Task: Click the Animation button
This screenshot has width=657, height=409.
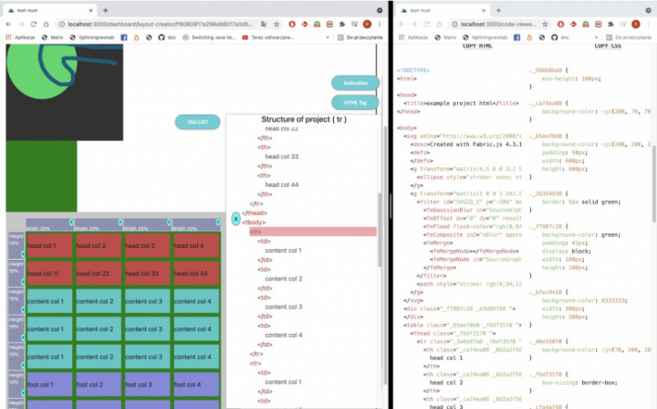Action: click(355, 82)
